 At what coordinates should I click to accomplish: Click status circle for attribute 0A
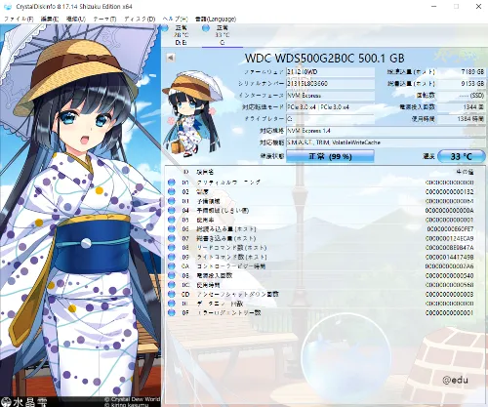(172, 266)
